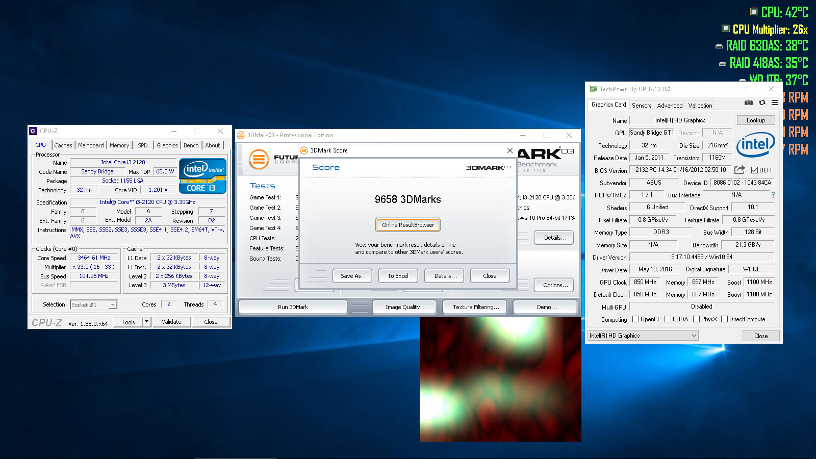Viewport: 816px width, 459px height.
Task: Click the Bus Speed value 104.95 MHz
Action: 94,276
